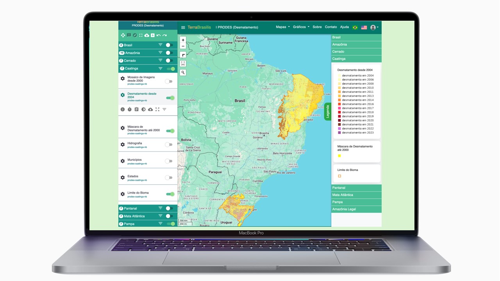Switch language with United States flag icon
Image resolution: width=500 pixels, height=281 pixels.
pyautogui.click(x=364, y=27)
